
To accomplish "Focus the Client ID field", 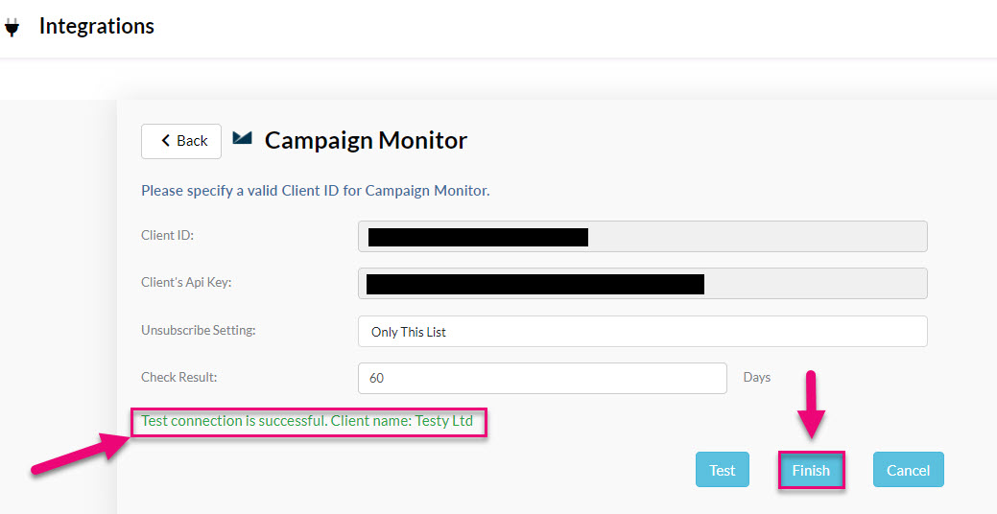I will pyautogui.click(x=642, y=236).
